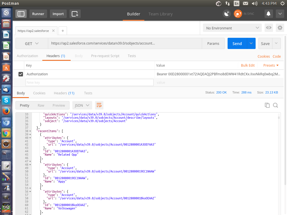The width and height of the screenshot is (287, 215).
Task: Open the request Authorization tab
Action: tap(27, 56)
